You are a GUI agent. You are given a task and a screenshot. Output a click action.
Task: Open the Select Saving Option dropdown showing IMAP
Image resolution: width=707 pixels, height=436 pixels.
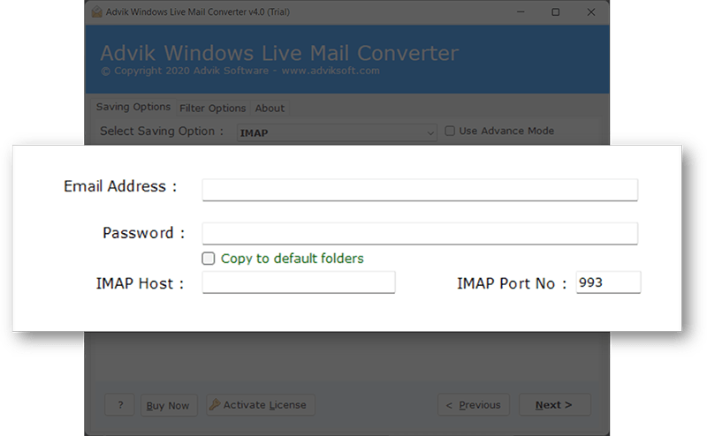click(x=337, y=132)
